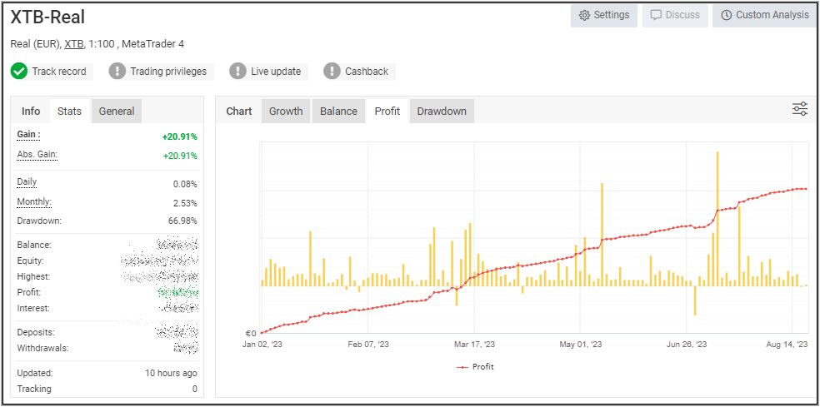Switch to the Info tab
This screenshot has width=820, height=407.
(31, 112)
